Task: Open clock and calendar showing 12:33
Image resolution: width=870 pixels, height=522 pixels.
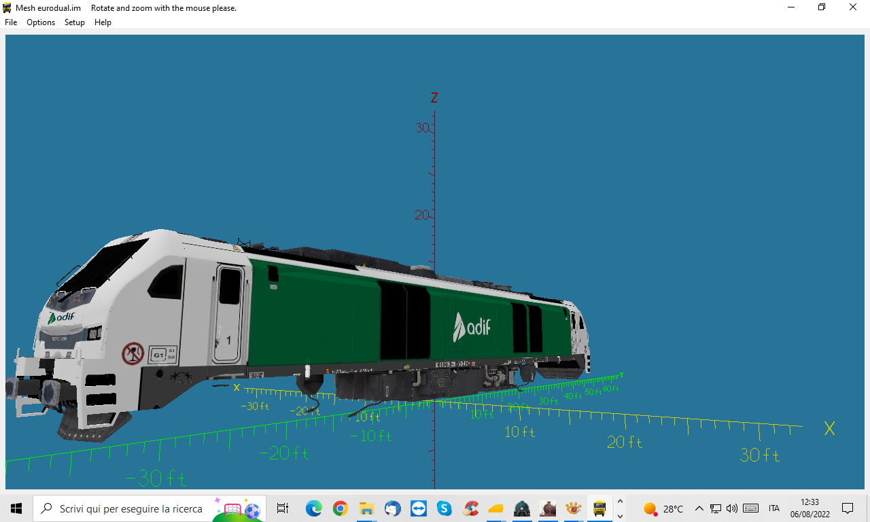Action: tap(810, 508)
